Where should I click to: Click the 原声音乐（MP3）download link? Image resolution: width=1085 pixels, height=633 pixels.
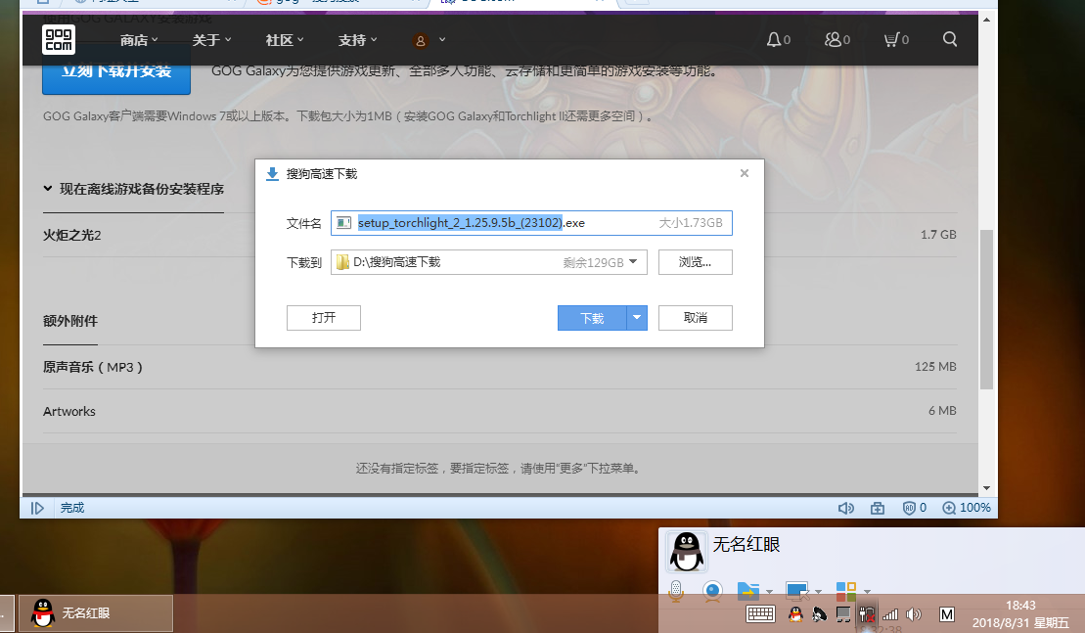coord(93,367)
